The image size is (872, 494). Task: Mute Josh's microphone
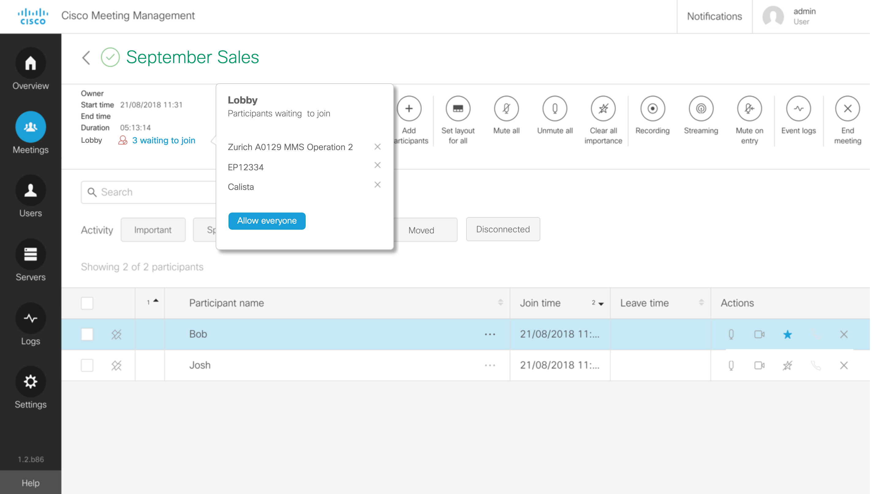coord(731,365)
